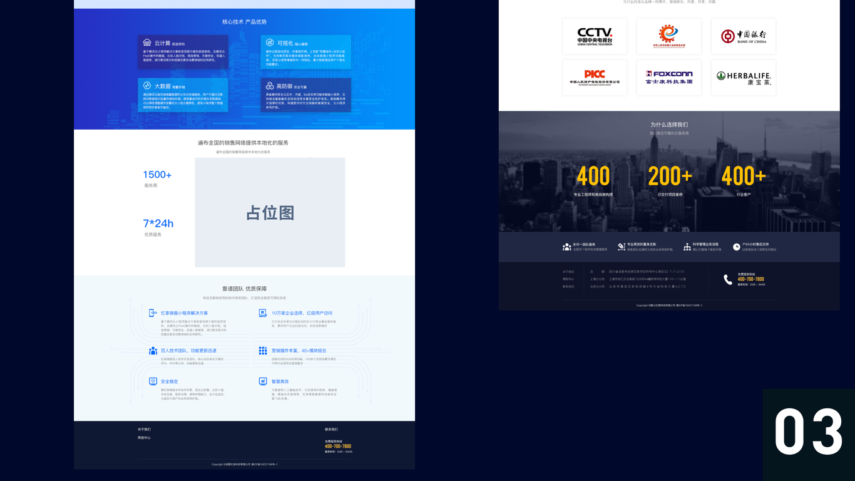Open 关于我们 in the right page footer
This screenshot has width=855, height=481.
point(568,272)
